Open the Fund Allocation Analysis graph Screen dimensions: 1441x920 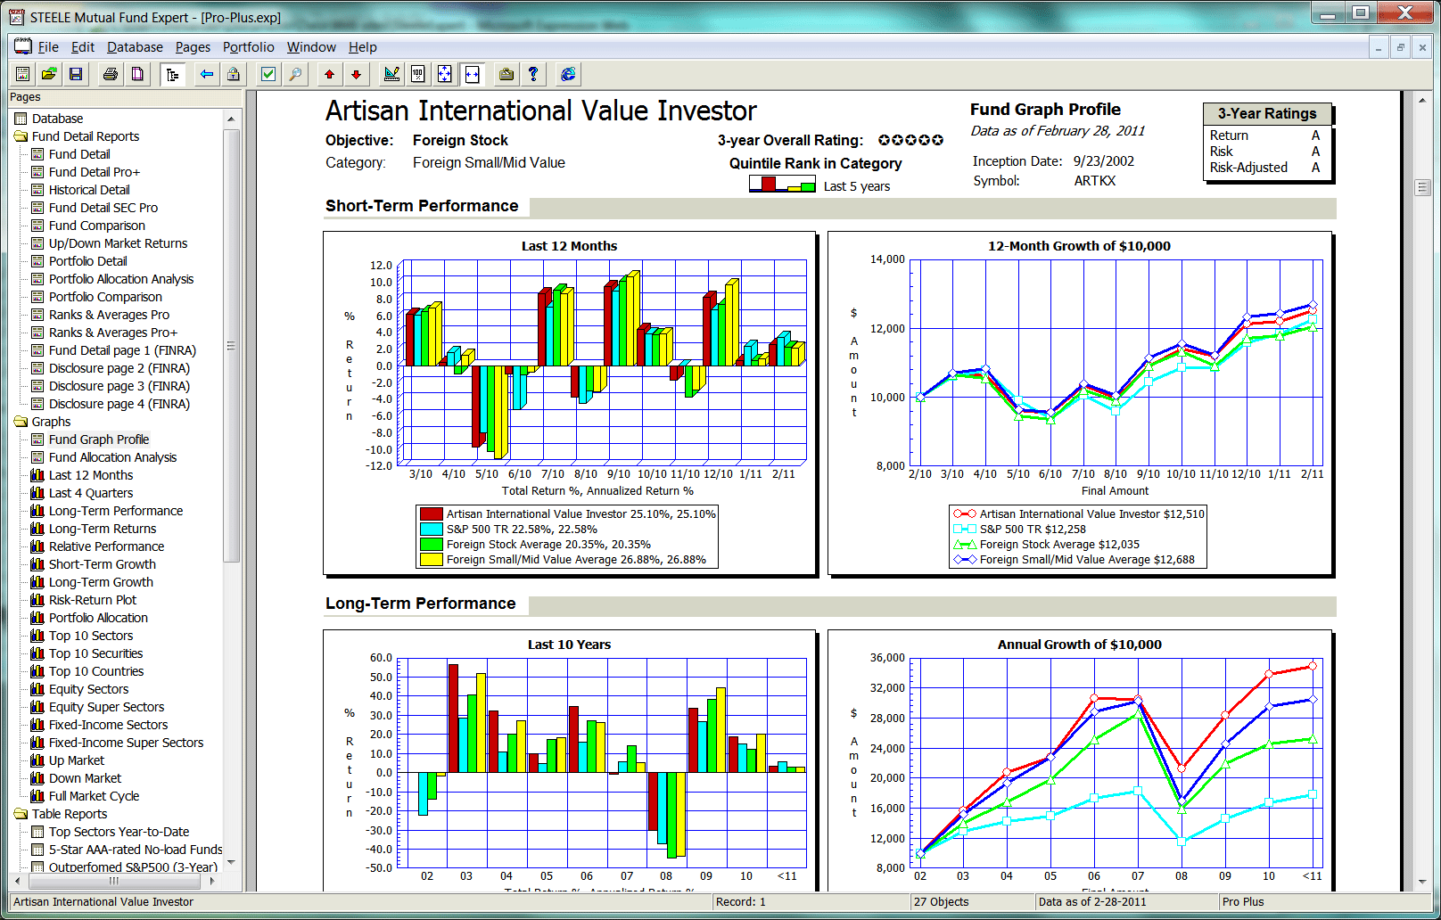(x=112, y=457)
